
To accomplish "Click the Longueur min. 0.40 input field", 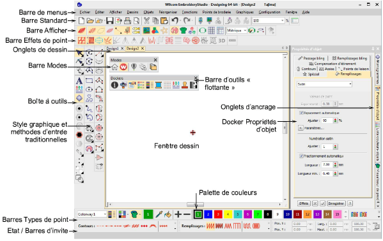I will pos(327,173).
